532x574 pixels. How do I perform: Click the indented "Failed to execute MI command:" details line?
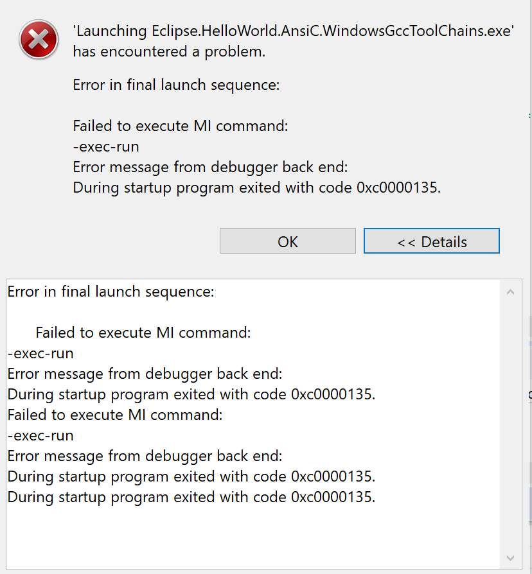point(143,333)
